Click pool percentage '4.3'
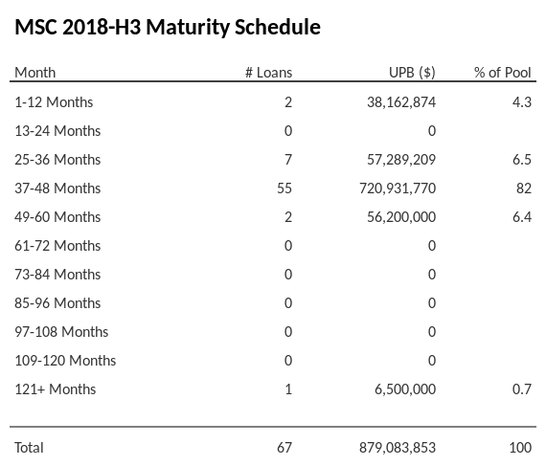 pyautogui.click(x=522, y=102)
